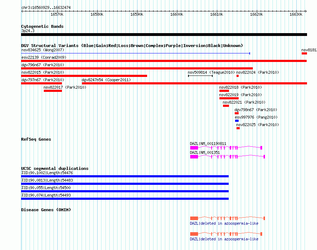Click the black nsv509814 unknown-type bar
The height and width of the screenshot is (250, 317).
point(200,76)
